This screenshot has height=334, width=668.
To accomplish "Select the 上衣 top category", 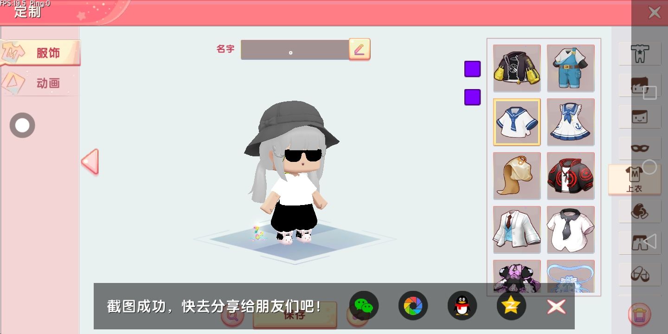I will 634,180.
